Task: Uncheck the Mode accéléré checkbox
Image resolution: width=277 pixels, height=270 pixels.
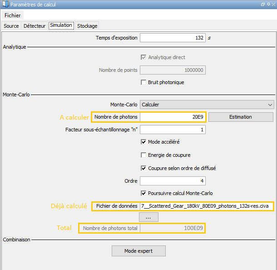Action: click(143, 142)
